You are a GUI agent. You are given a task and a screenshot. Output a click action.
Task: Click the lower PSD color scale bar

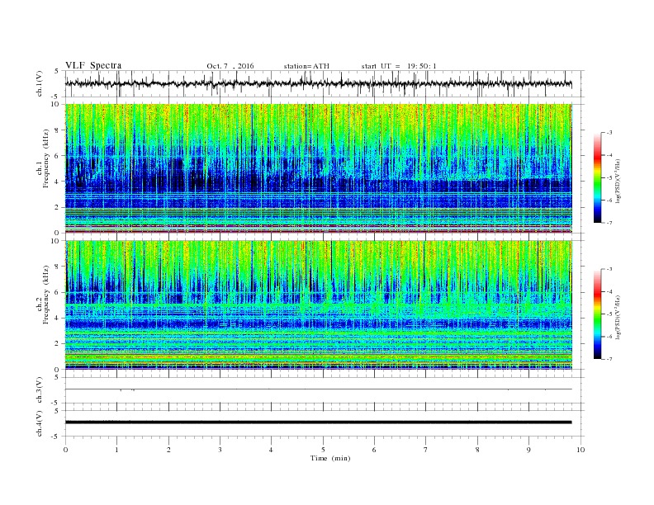[x=597, y=314]
